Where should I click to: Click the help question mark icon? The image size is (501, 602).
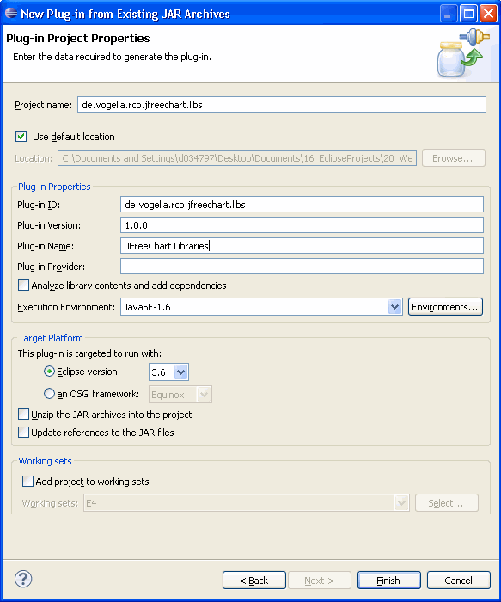[x=23, y=579]
